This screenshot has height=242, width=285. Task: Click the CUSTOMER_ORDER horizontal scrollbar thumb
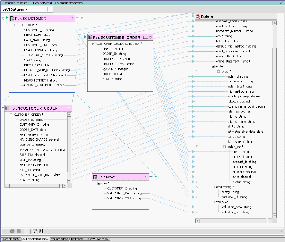(35, 186)
